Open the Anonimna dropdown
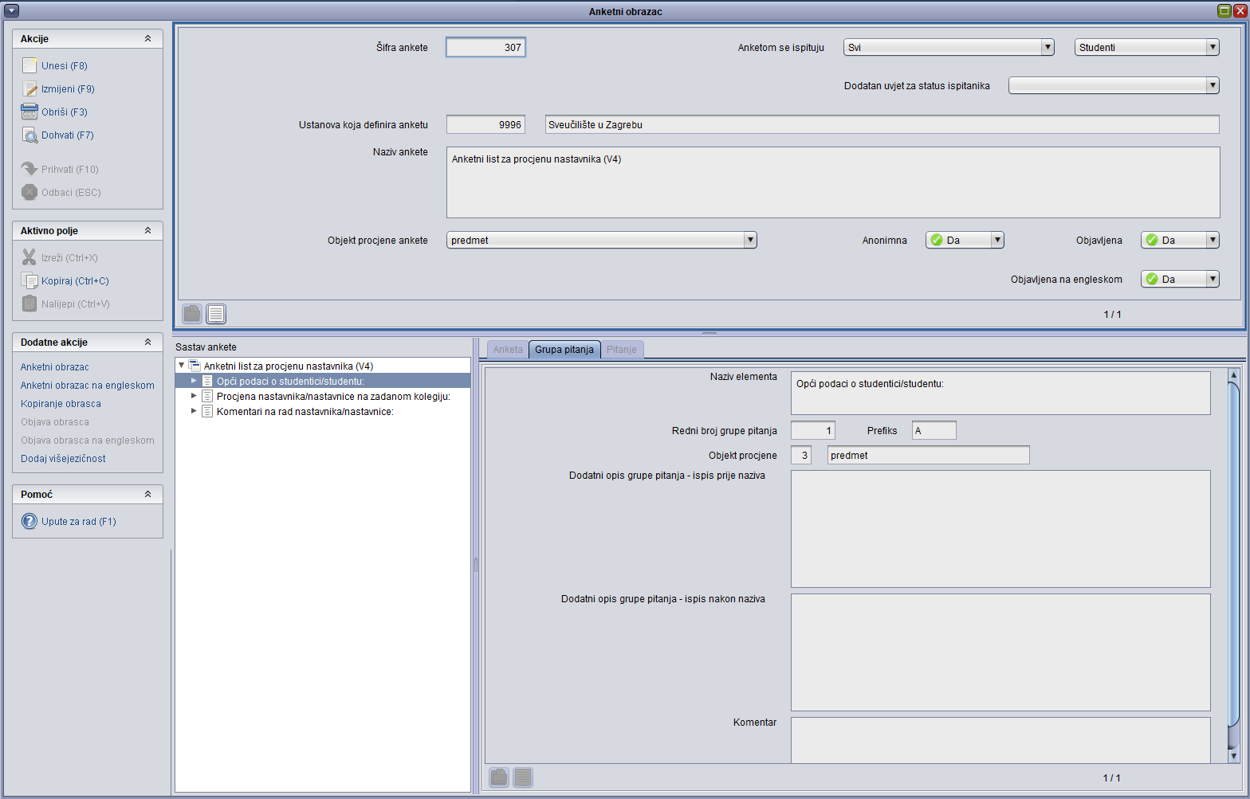Image resolution: width=1250 pixels, height=799 pixels. point(996,241)
